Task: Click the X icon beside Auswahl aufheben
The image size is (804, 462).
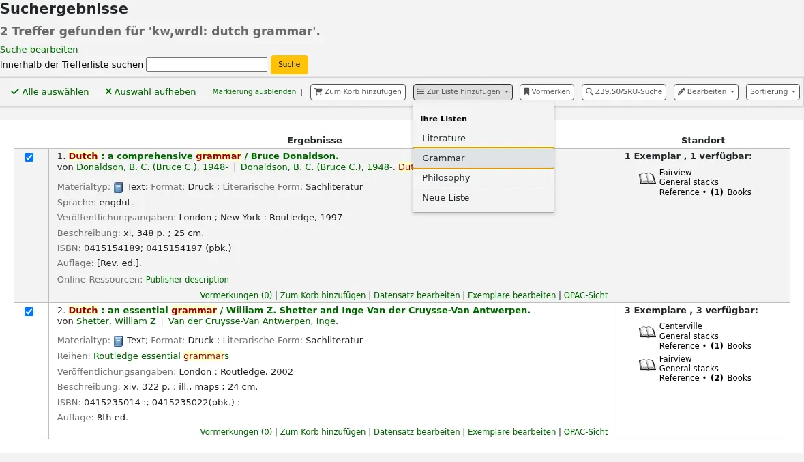Action: (x=108, y=92)
